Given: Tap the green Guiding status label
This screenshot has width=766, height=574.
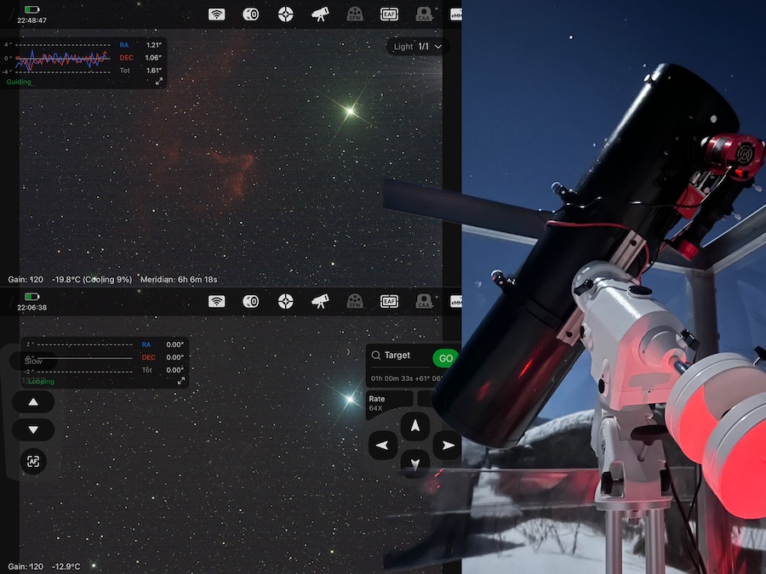Looking at the screenshot, I should tap(19, 82).
